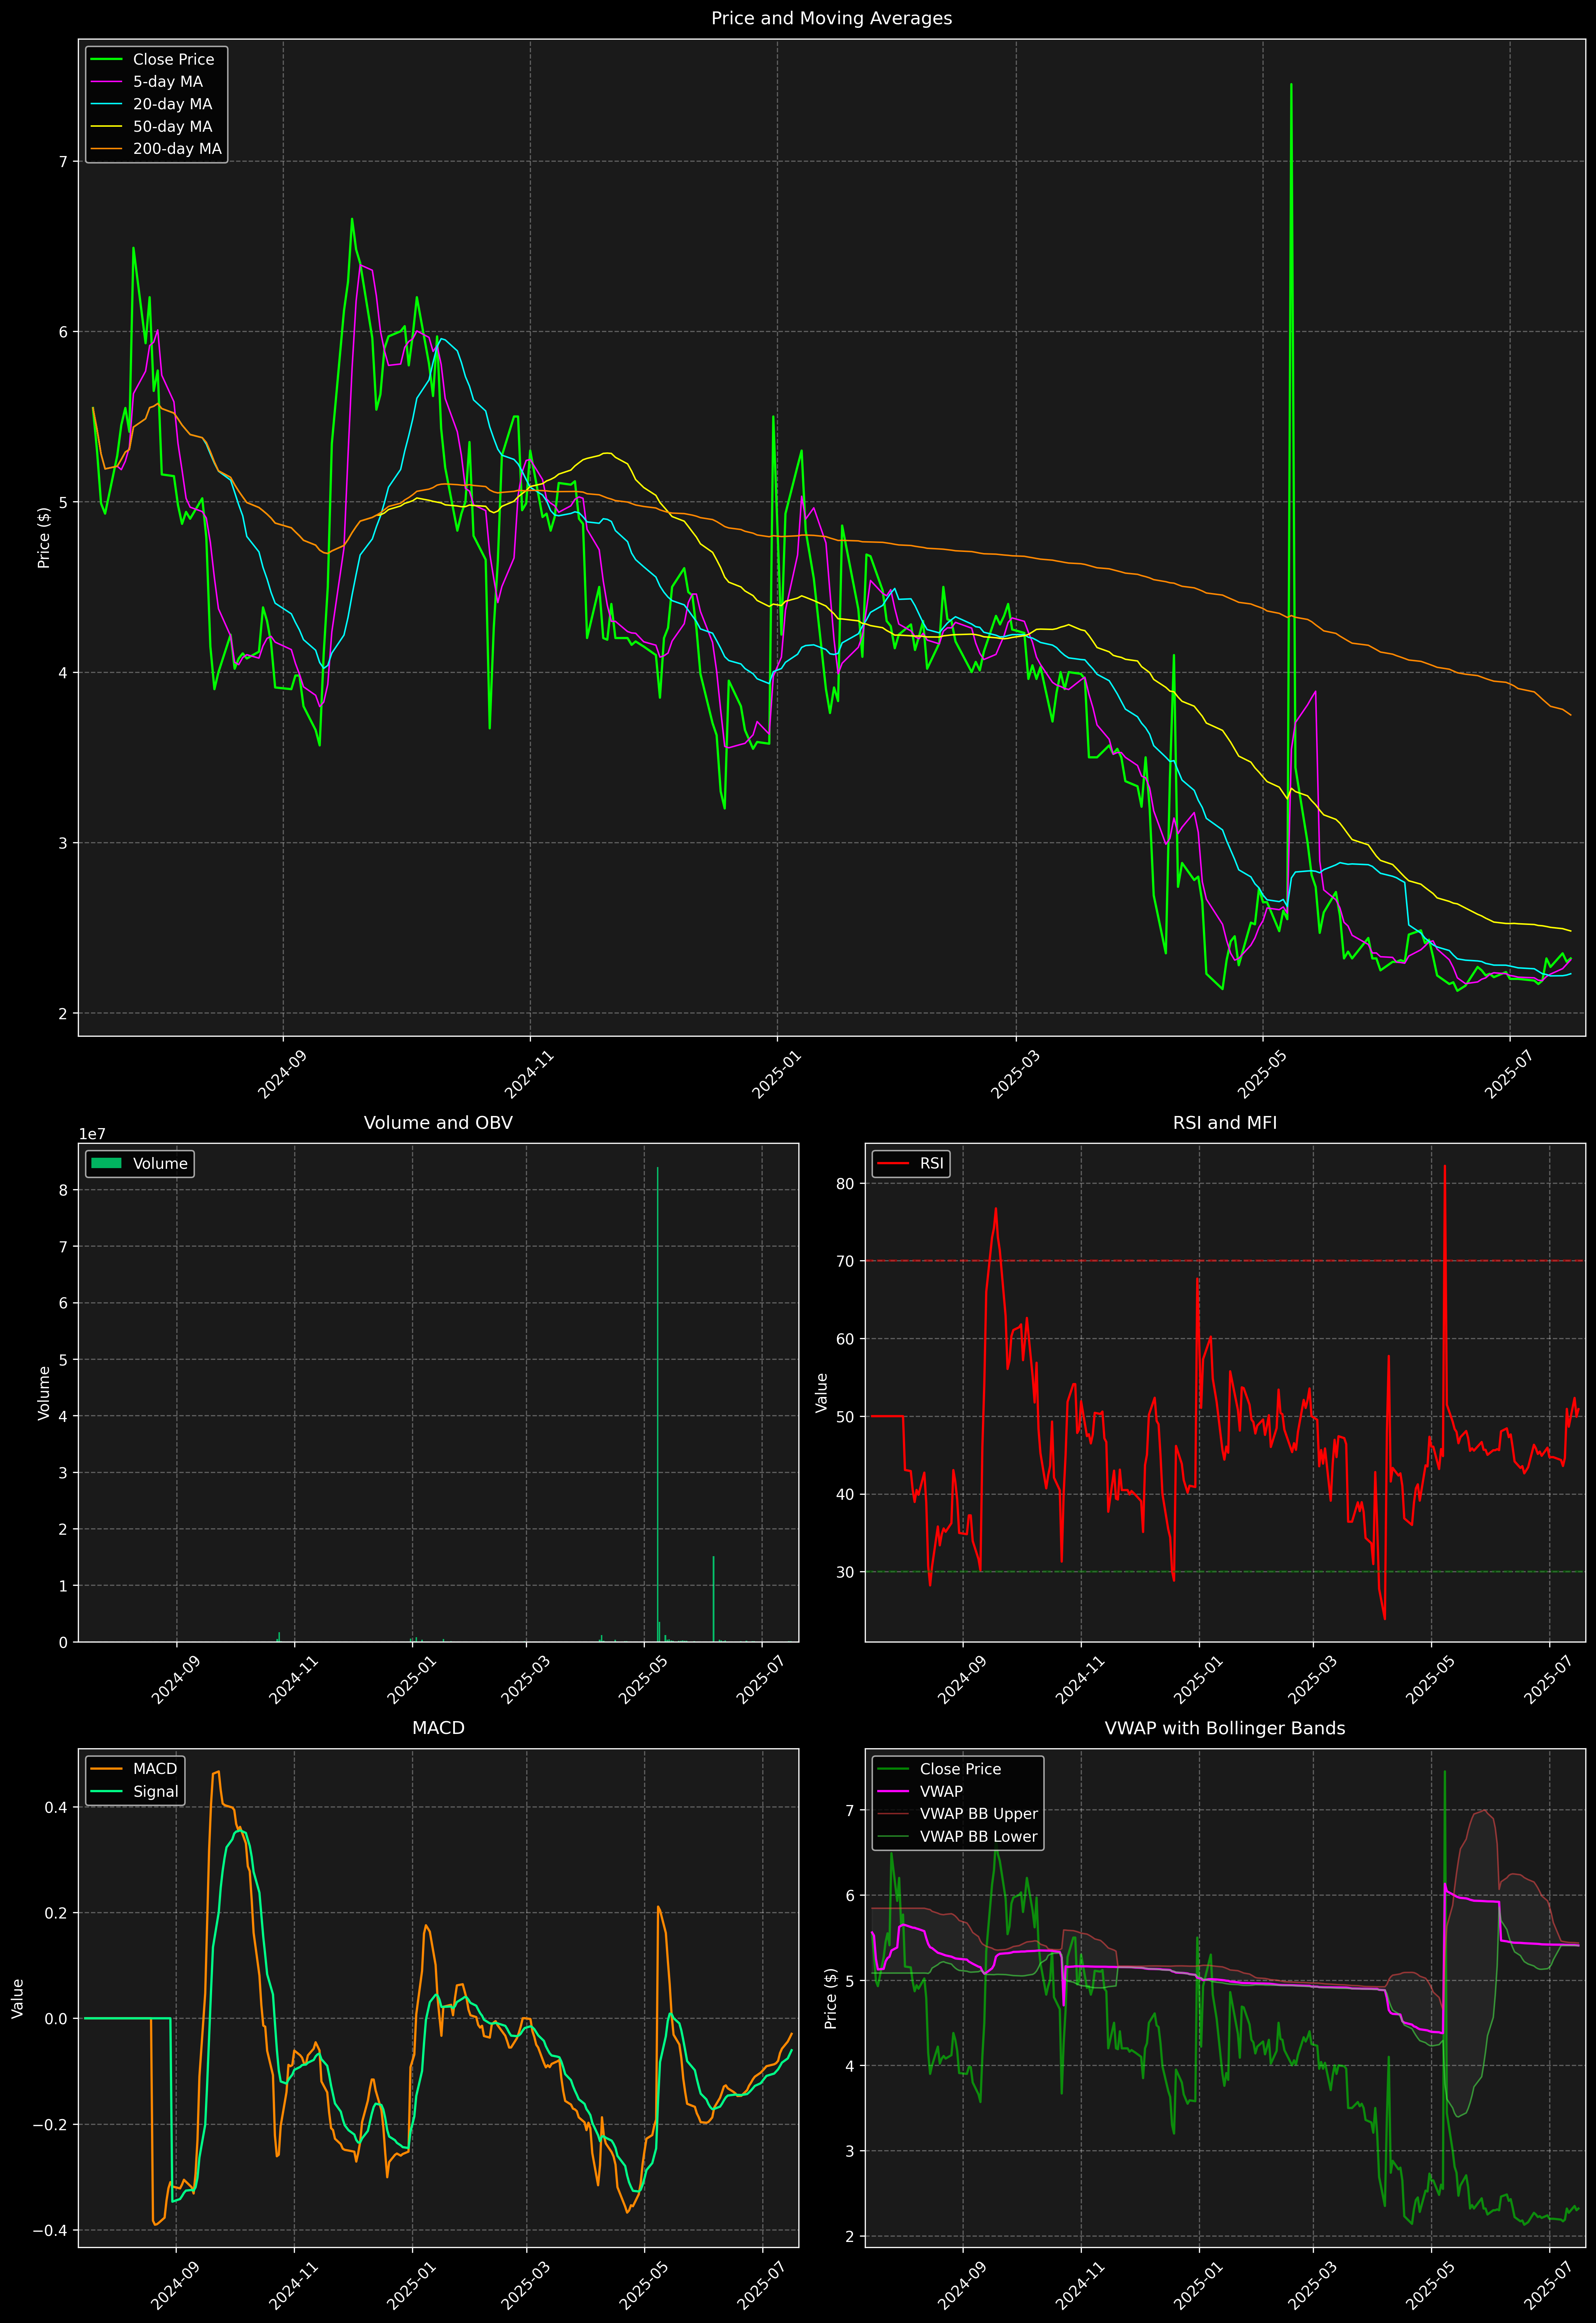Click the '6' y-axis tick in VWAP chart
The image size is (1596, 2323).
click(x=850, y=1896)
